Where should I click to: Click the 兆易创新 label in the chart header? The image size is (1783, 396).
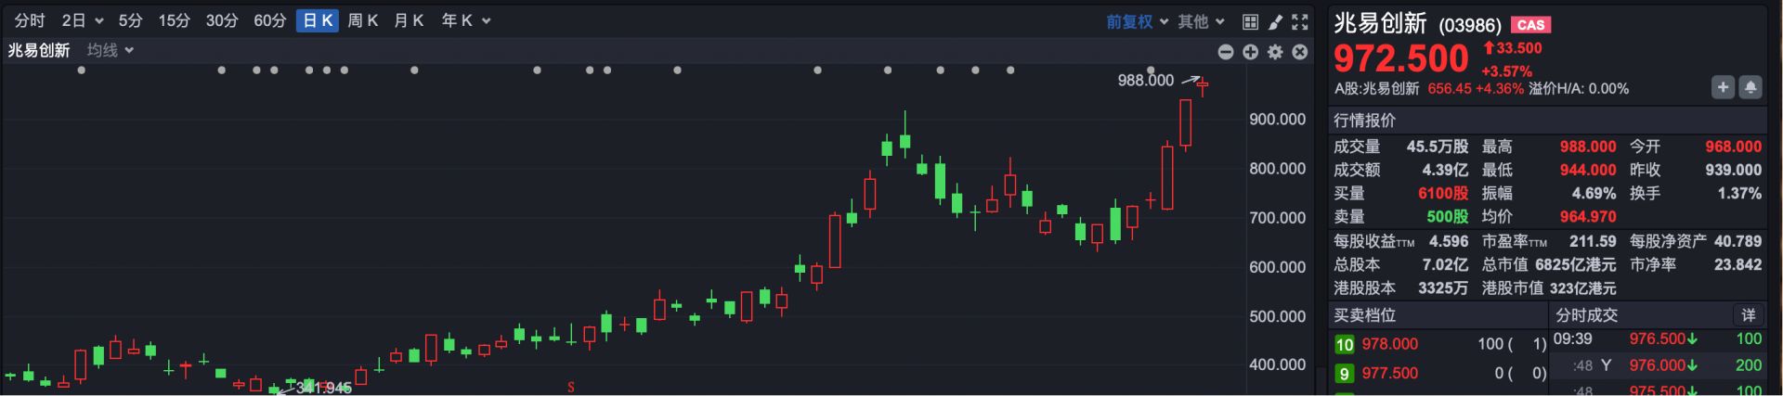[x=39, y=50]
